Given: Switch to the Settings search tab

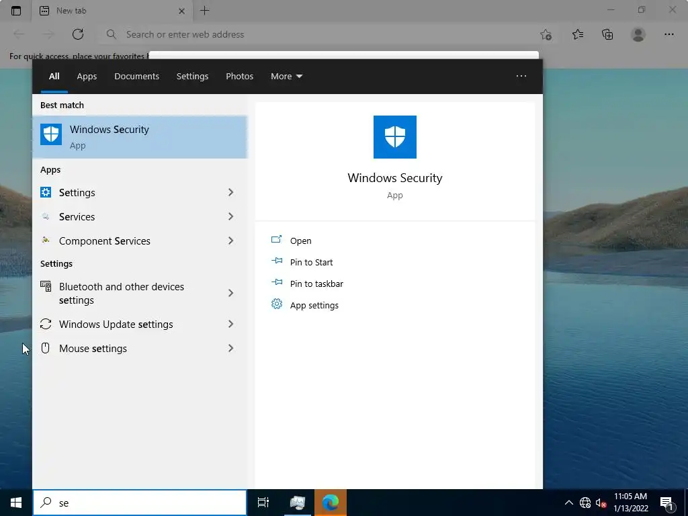Looking at the screenshot, I should coord(192,77).
